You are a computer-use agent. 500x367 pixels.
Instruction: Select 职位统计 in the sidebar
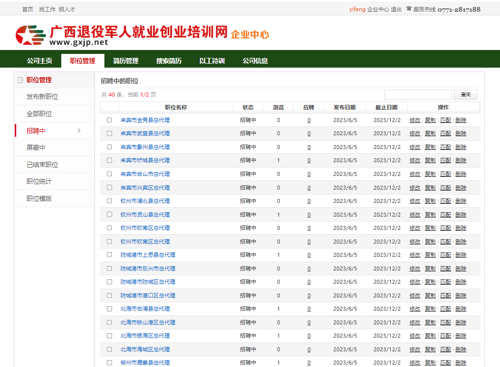click(39, 181)
